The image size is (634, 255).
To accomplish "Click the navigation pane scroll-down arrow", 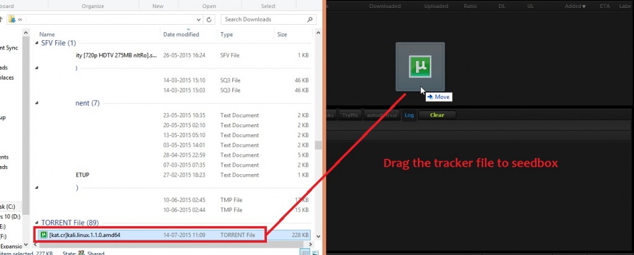I will (x=26, y=245).
